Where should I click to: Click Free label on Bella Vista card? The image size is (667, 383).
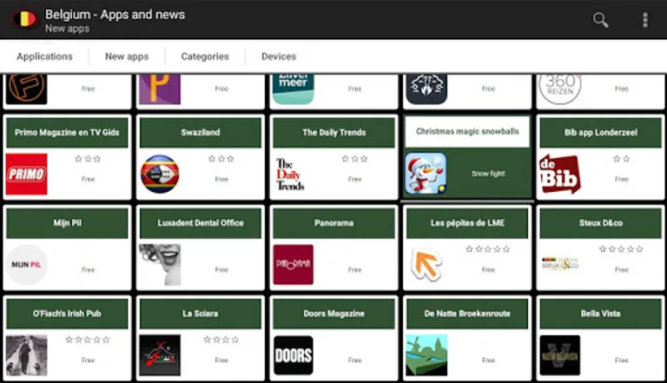pos(622,360)
